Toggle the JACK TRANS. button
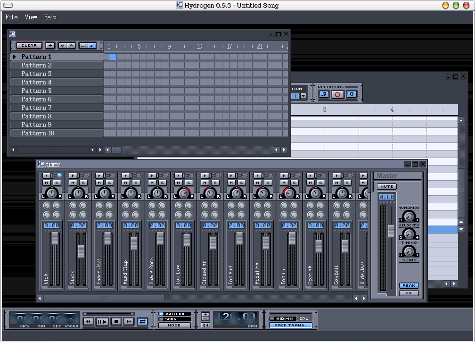The width and height of the screenshot is (475, 342). 290,325
